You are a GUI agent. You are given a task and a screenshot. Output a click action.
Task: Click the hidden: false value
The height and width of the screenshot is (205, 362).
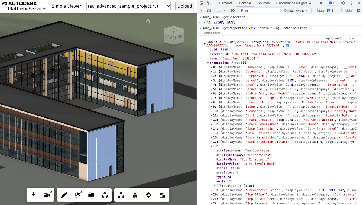235,168
